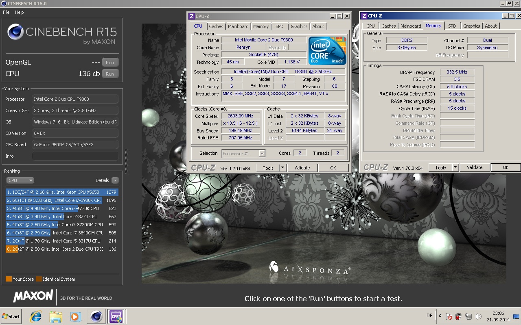Select the i7-3840QM ranking row
521x325 pixels.
[62, 233]
